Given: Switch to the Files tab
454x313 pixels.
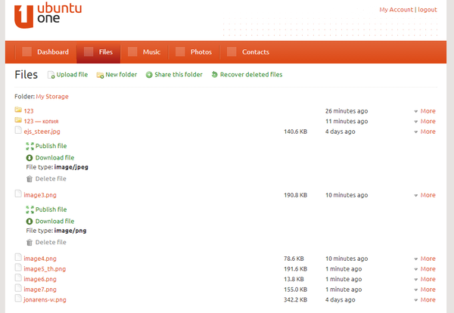Looking at the screenshot, I should click(x=98, y=52).
